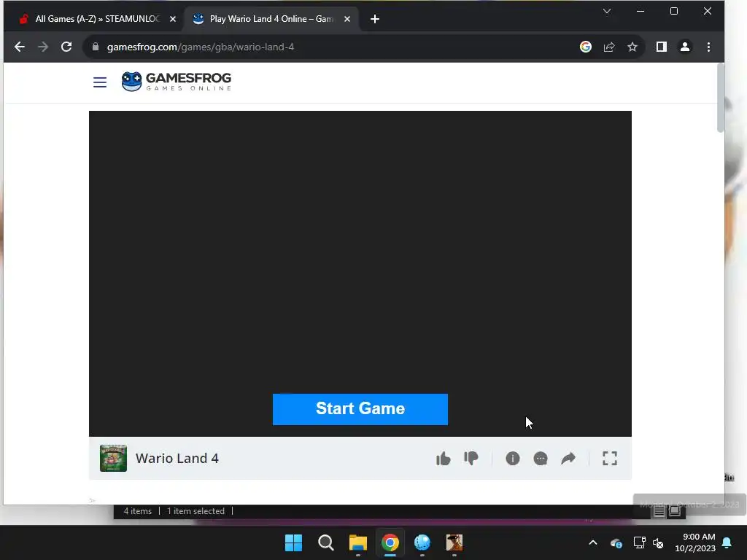
Task: Close the Chrome window
Action: point(708,11)
